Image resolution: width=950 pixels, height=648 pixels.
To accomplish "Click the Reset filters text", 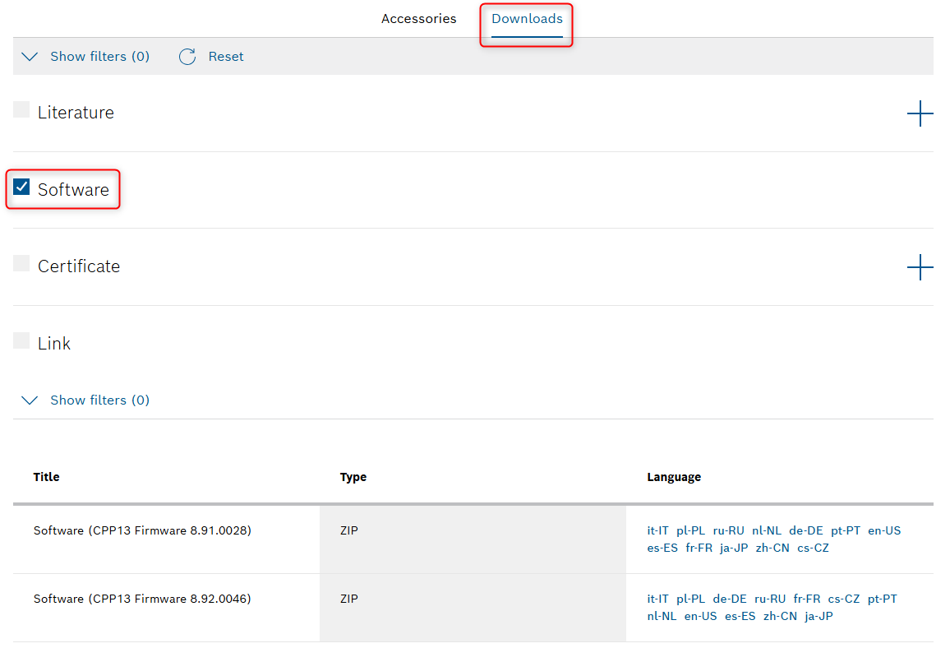I will tap(226, 57).
